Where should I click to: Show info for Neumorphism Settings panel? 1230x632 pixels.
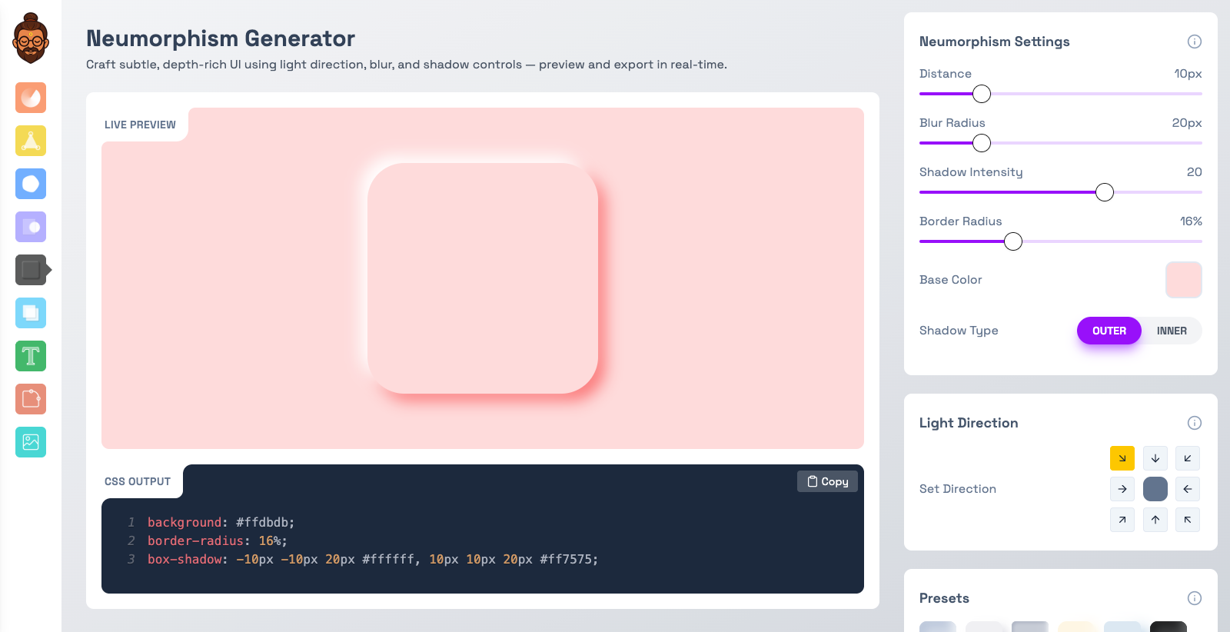1195,42
